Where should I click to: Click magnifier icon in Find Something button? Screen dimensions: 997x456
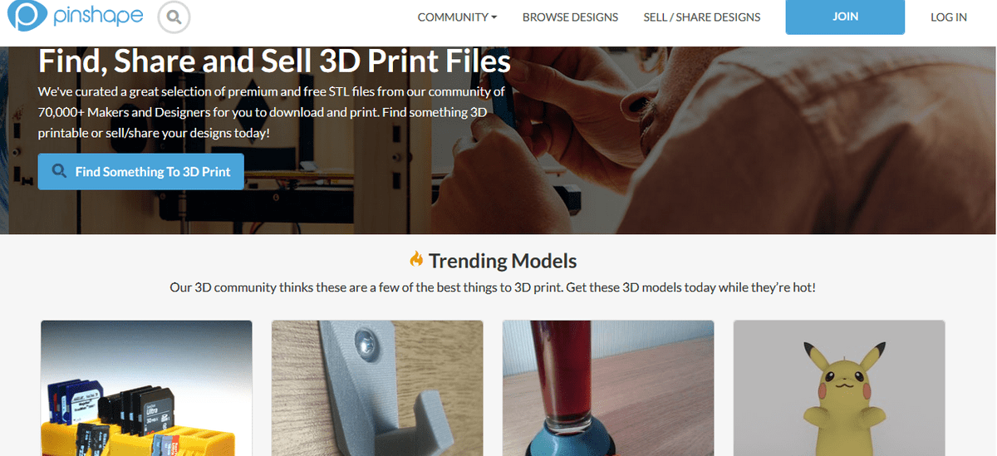tap(59, 171)
